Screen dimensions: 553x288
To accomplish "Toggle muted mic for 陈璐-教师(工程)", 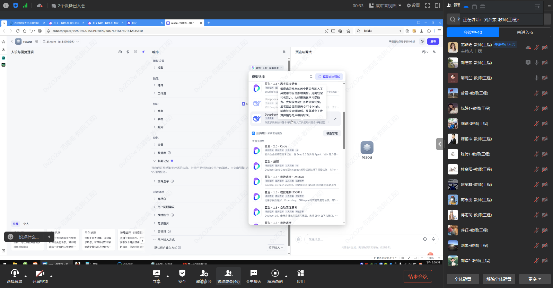I will point(536,124).
